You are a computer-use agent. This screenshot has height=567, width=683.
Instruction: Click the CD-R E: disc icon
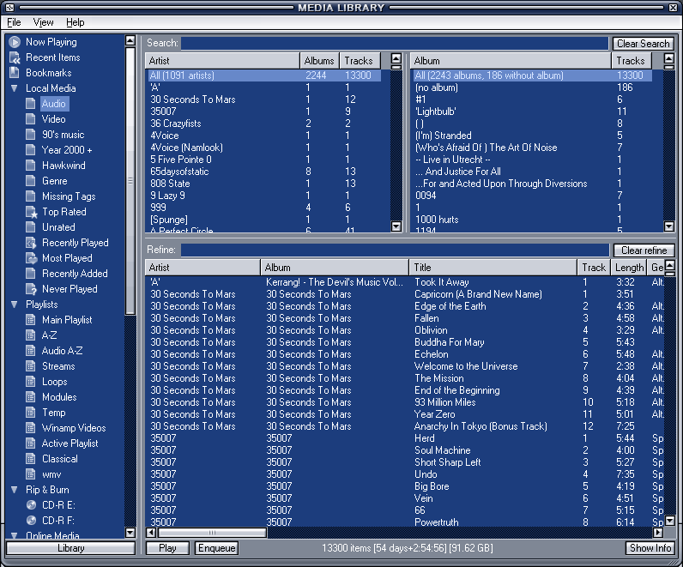click(x=31, y=505)
